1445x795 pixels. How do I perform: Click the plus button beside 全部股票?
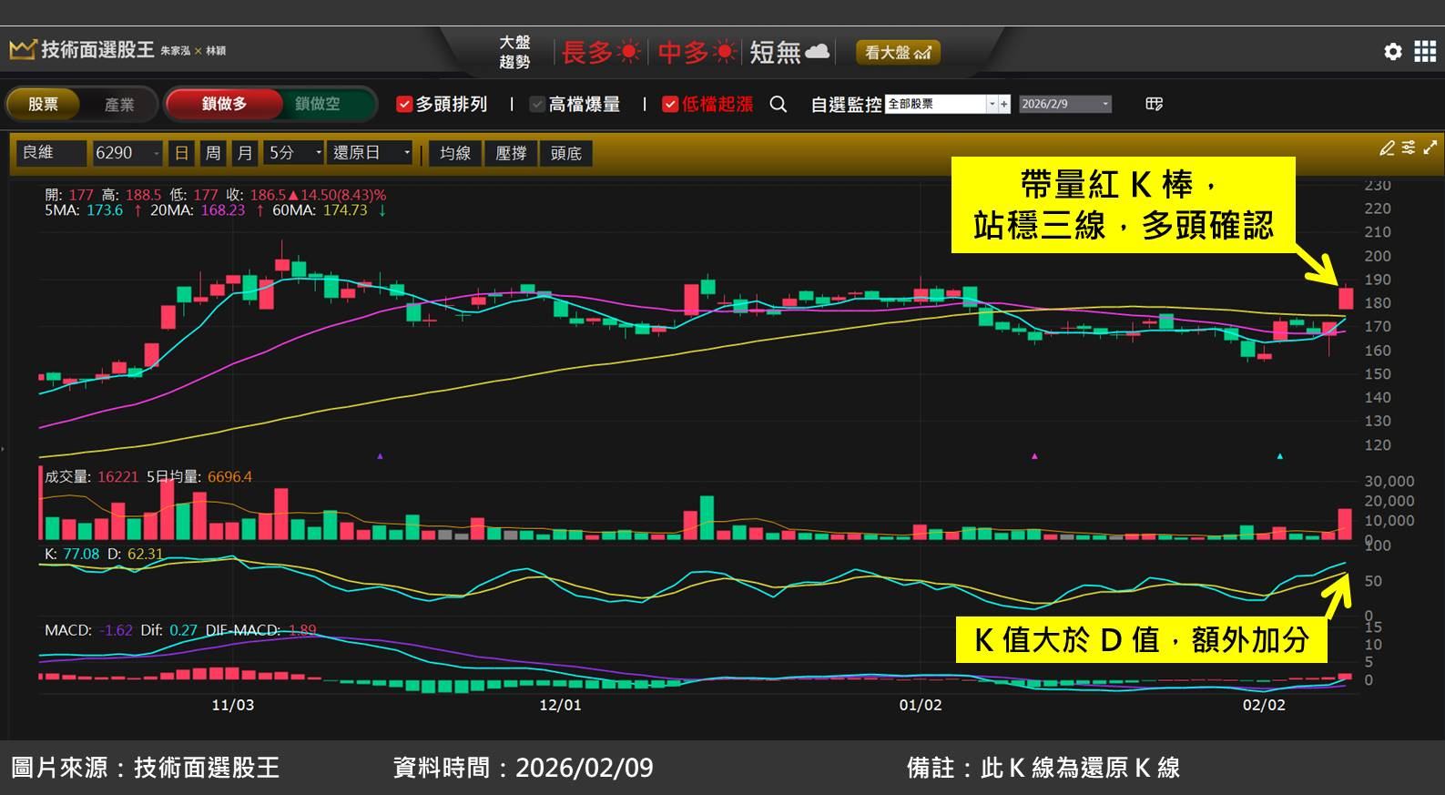1004,104
